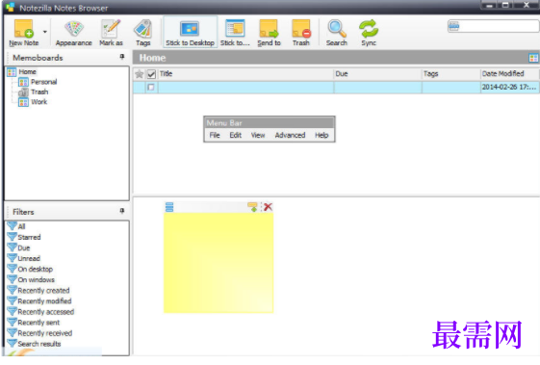
Task: Click Stick to Desktop toolbar button
Action: click(190, 33)
